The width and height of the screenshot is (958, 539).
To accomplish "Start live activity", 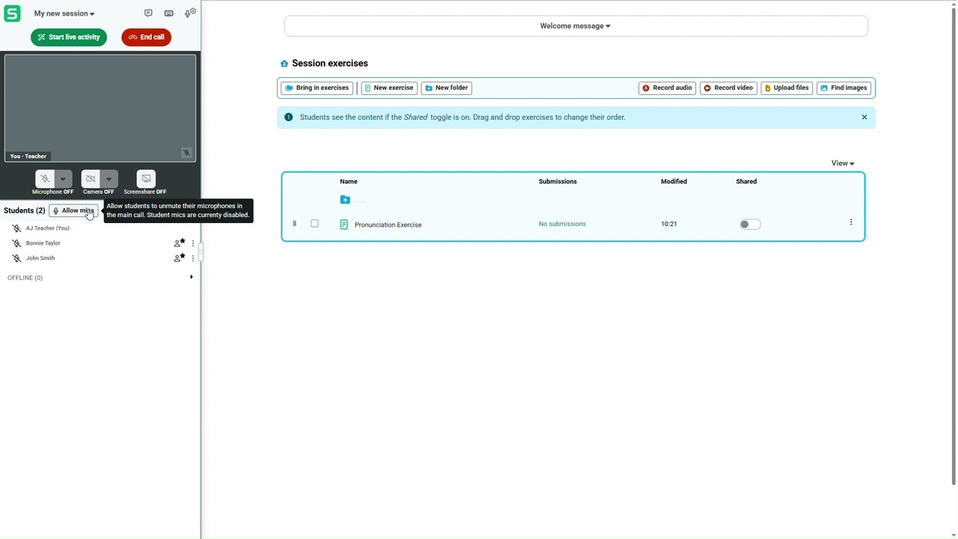I will pyautogui.click(x=69, y=37).
